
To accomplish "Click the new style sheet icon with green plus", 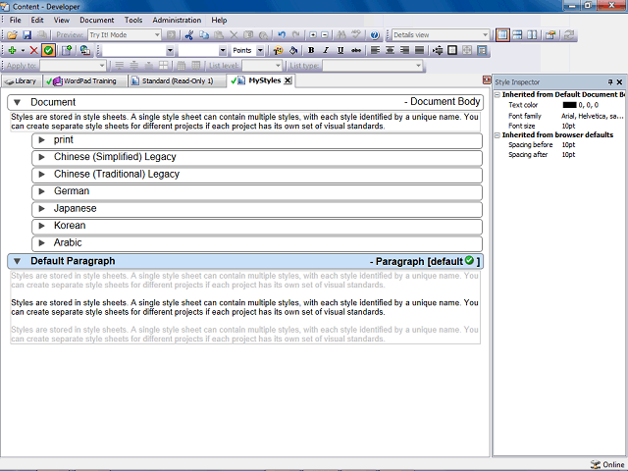I will (67, 50).
